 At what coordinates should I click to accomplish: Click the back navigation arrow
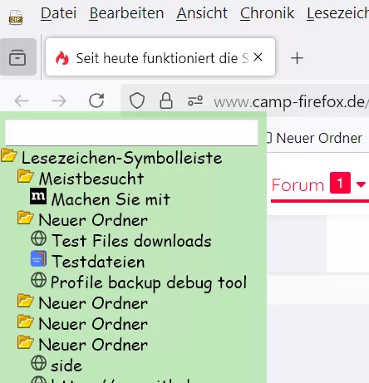22,101
